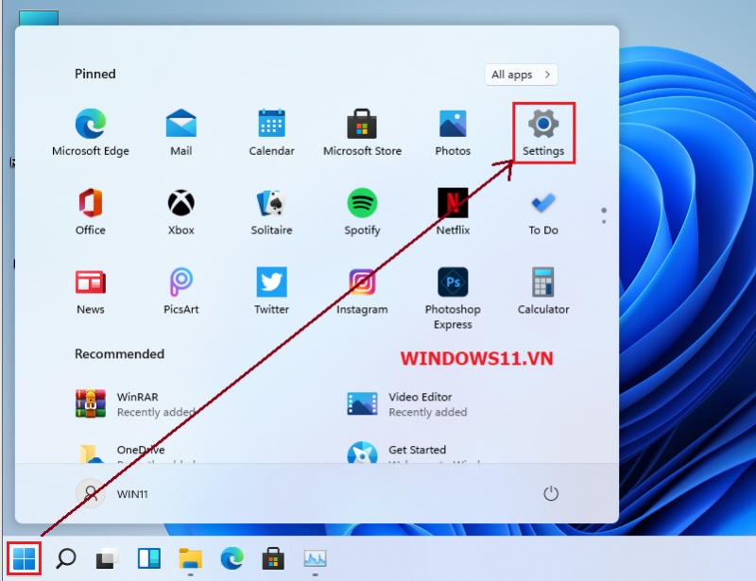Launch the Photos app

453,132
